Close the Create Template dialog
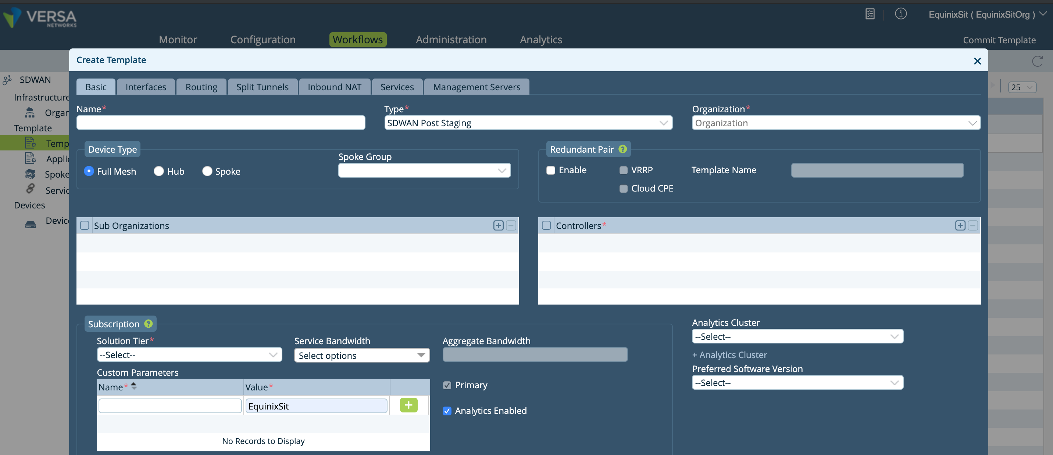This screenshot has height=455, width=1053. tap(977, 61)
